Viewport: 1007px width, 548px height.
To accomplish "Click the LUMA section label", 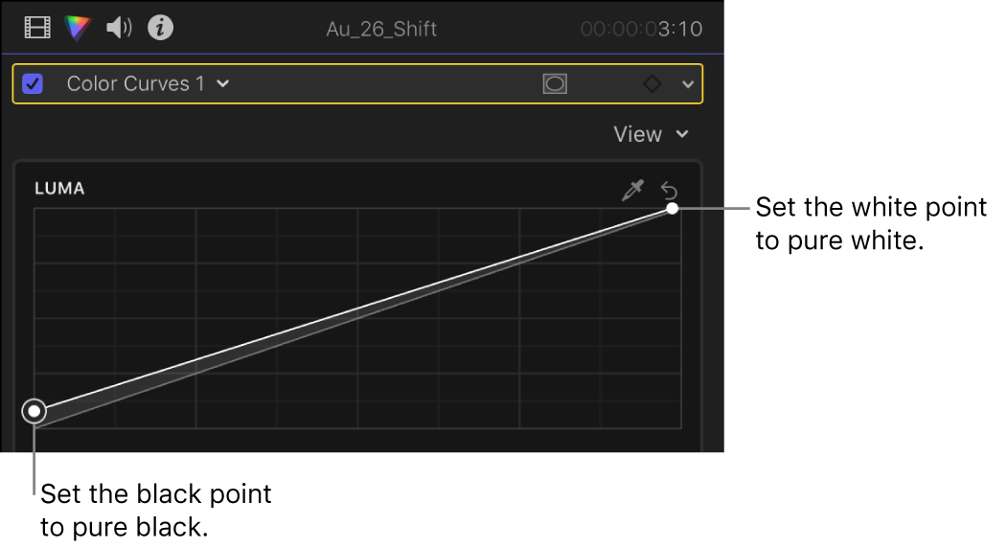I will pos(59,189).
